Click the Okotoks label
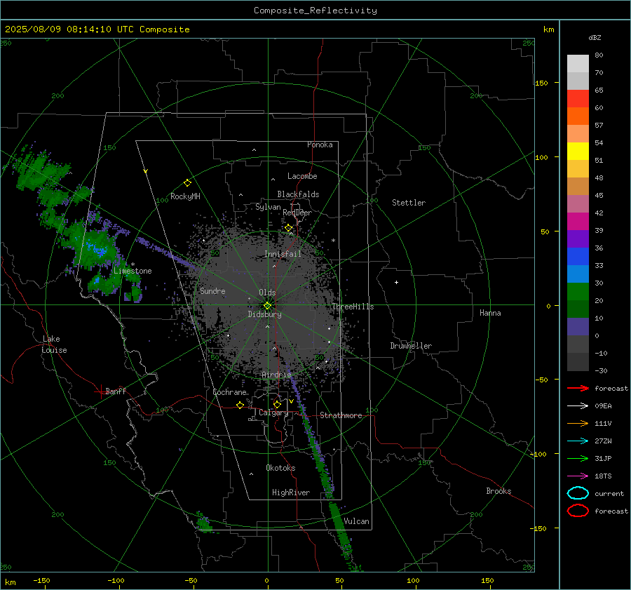 [x=280, y=468]
